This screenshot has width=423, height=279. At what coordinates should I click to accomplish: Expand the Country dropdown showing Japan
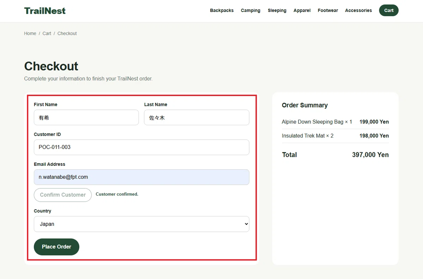click(141, 224)
